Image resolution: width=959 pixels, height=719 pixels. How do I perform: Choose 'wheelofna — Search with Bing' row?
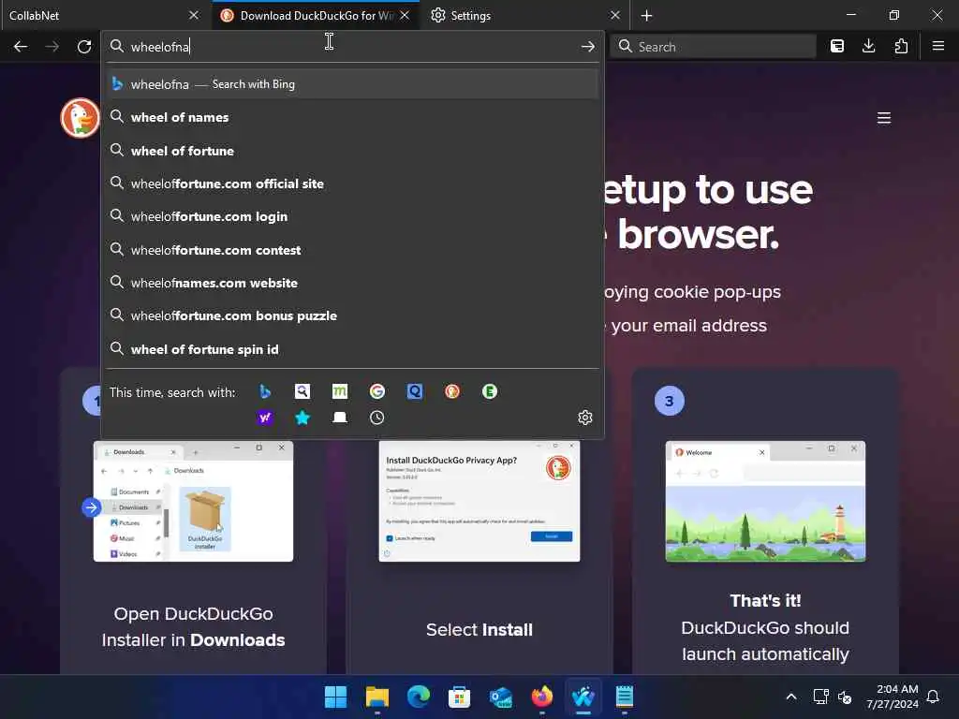353,83
